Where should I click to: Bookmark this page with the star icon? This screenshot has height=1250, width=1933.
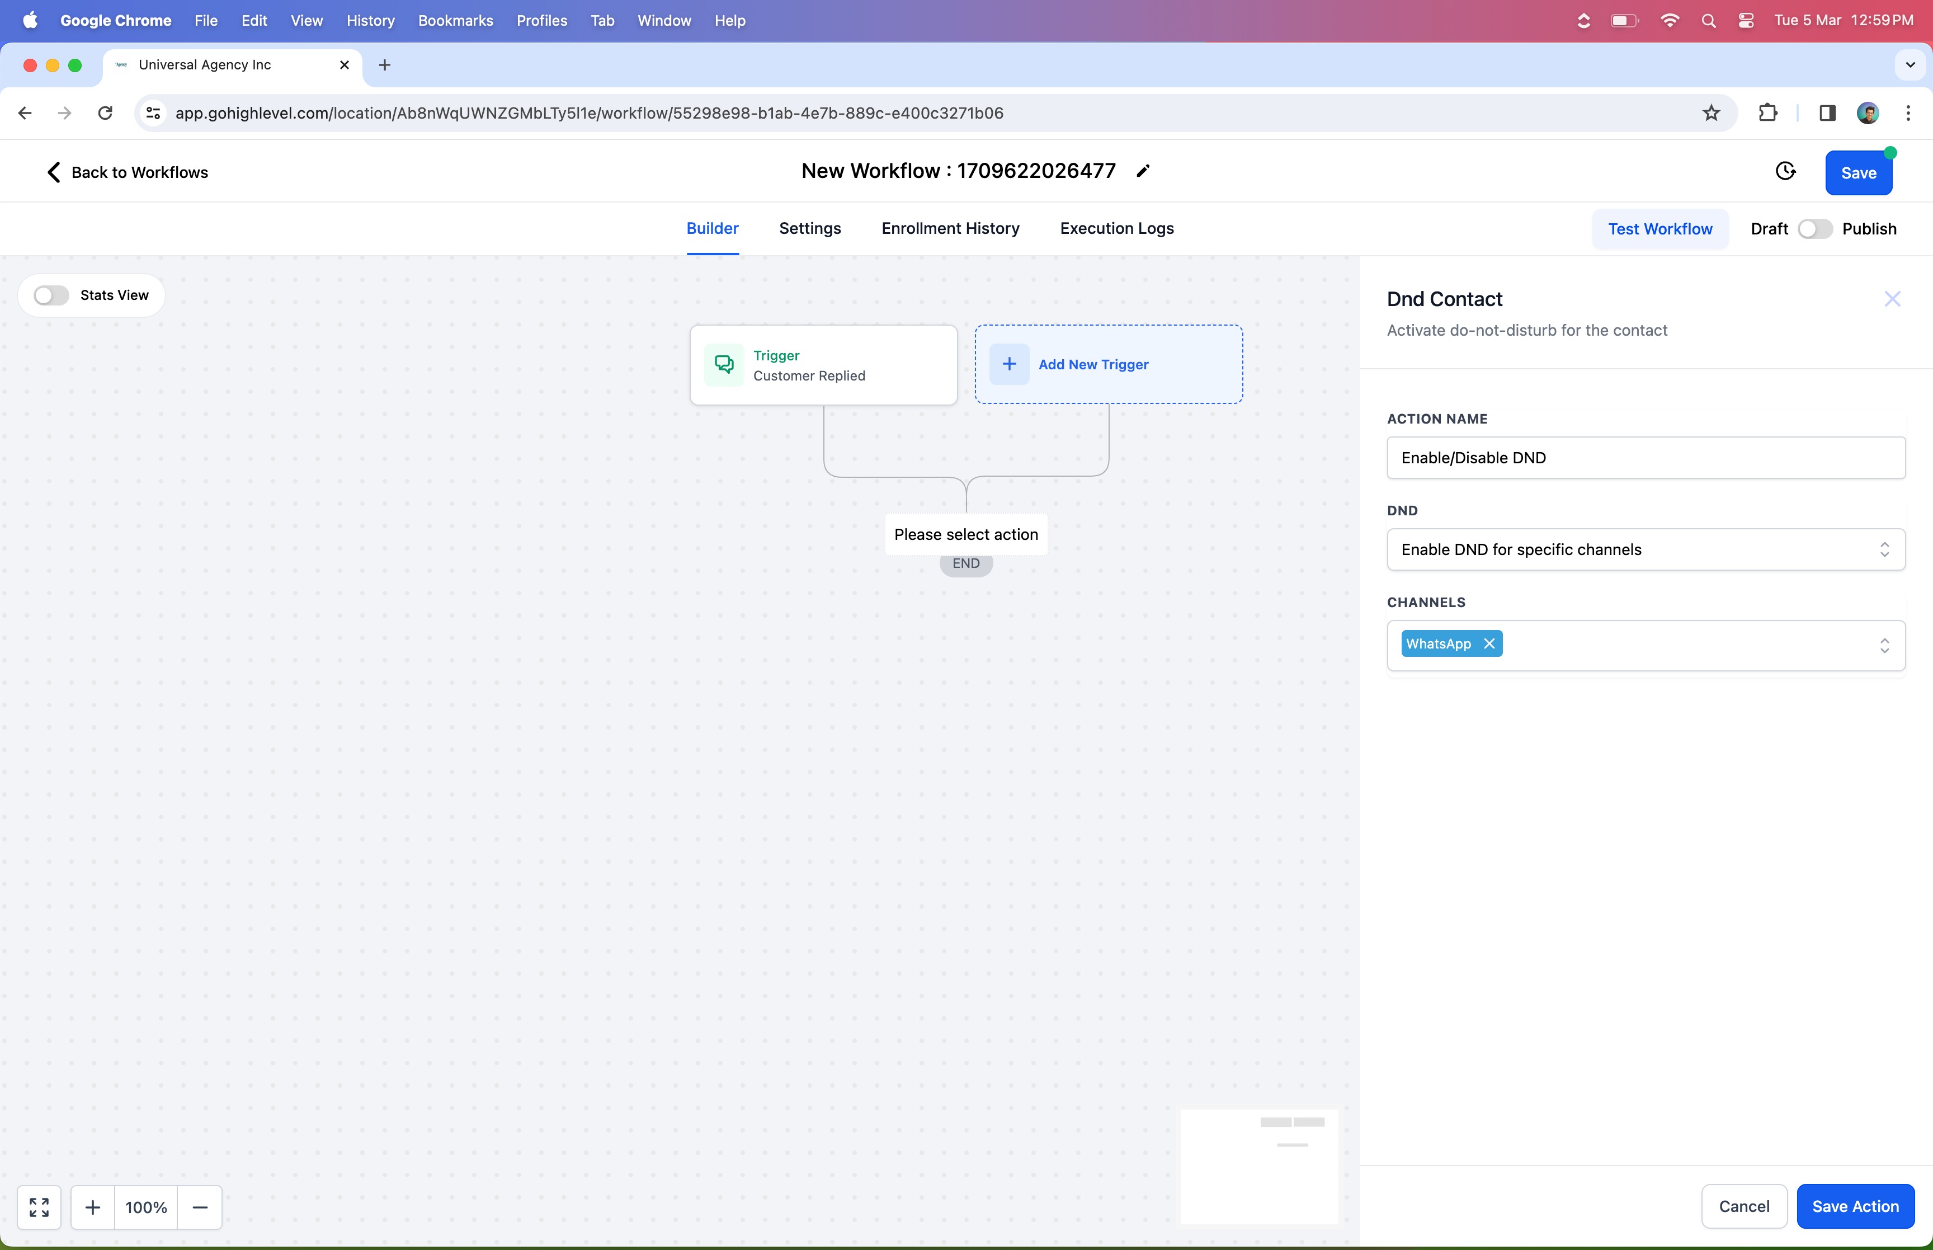(1711, 113)
